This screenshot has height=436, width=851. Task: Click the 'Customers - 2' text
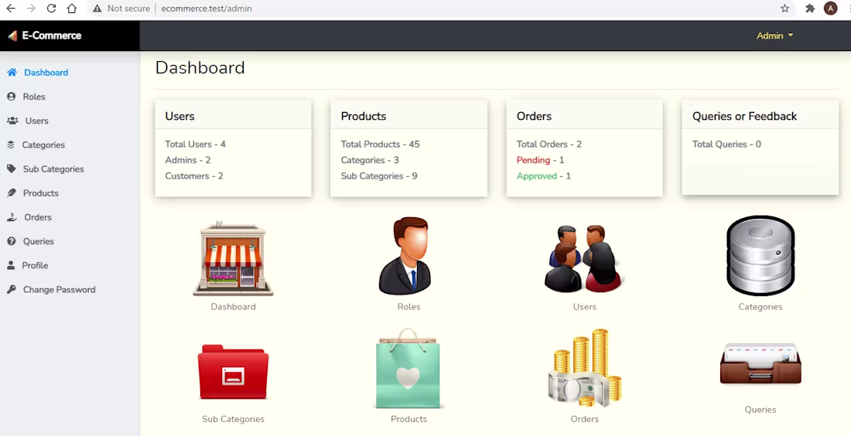(194, 175)
